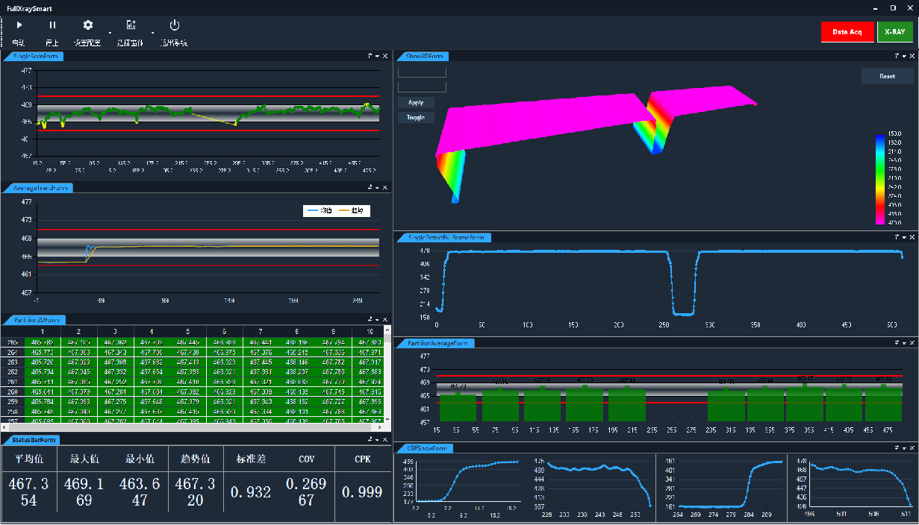919x525 pixels.
Task: Open AverageTrendForm panel options dropdown arrow
Action: pos(378,188)
